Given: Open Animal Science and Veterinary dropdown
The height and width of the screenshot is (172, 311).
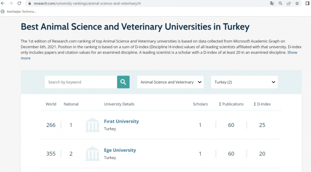Looking at the screenshot, I should [x=170, y=82].
